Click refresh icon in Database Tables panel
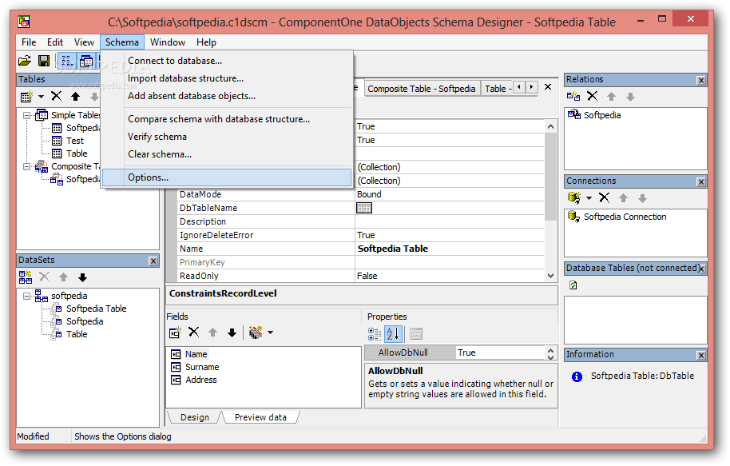Image resolution: width=730 pixels, height=466 pixels. [573, 285]
